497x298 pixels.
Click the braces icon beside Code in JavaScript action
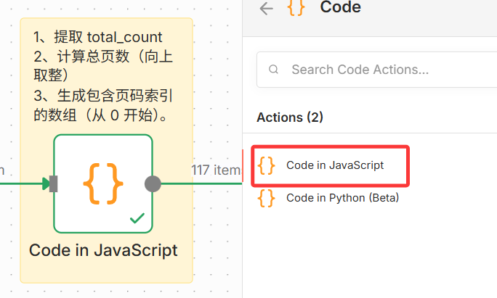point(267,165)
